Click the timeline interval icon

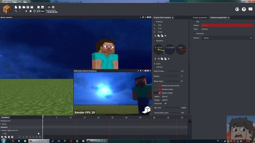[x=43, y=11]
